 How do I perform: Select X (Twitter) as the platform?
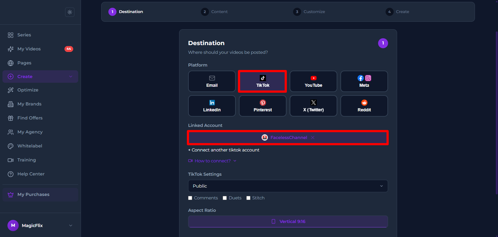(313, 106)
